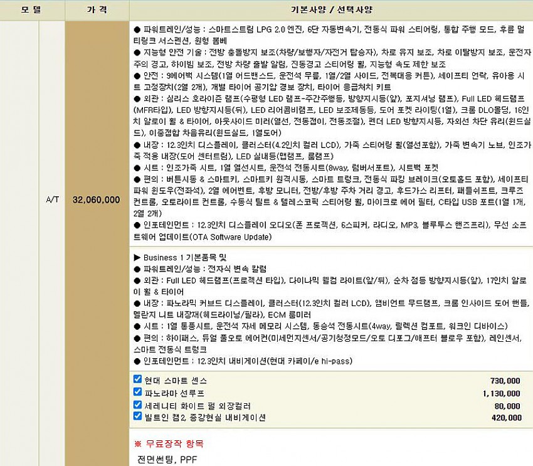
Task: Select the A/T model cell
Action: [53, 200]
